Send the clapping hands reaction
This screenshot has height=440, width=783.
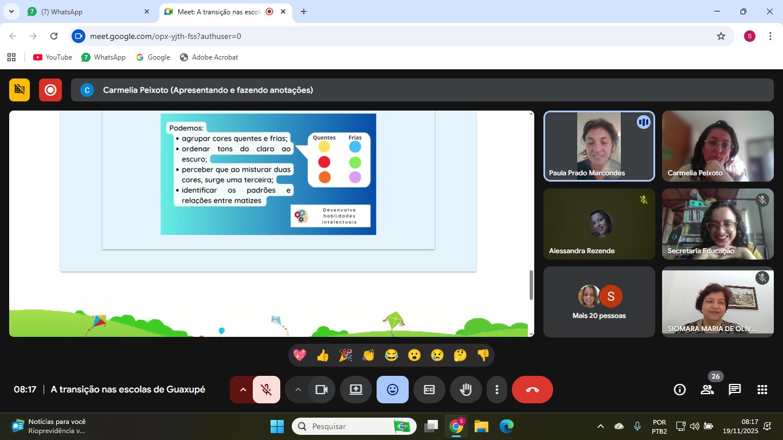click(x=368, y=355)
